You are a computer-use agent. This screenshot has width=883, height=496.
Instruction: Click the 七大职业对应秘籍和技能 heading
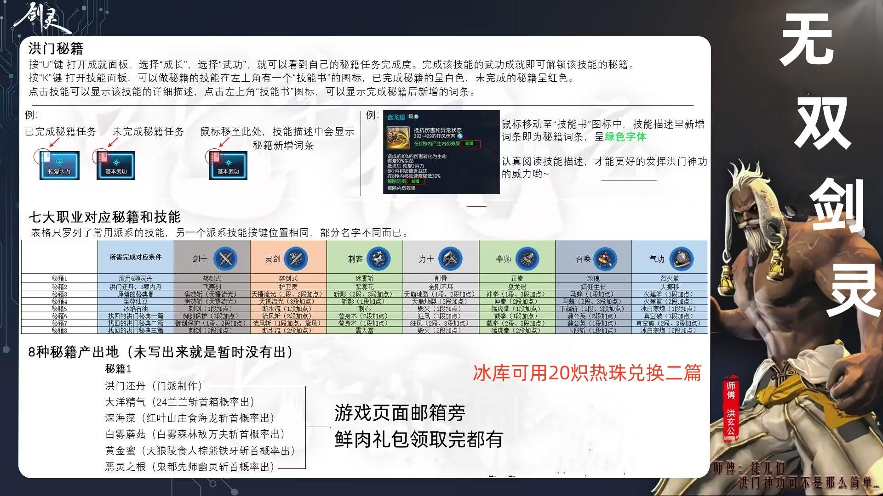tap(104, 217)
